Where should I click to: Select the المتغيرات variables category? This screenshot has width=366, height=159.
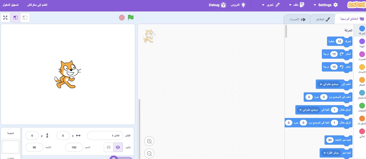click(x=362, y=120)
